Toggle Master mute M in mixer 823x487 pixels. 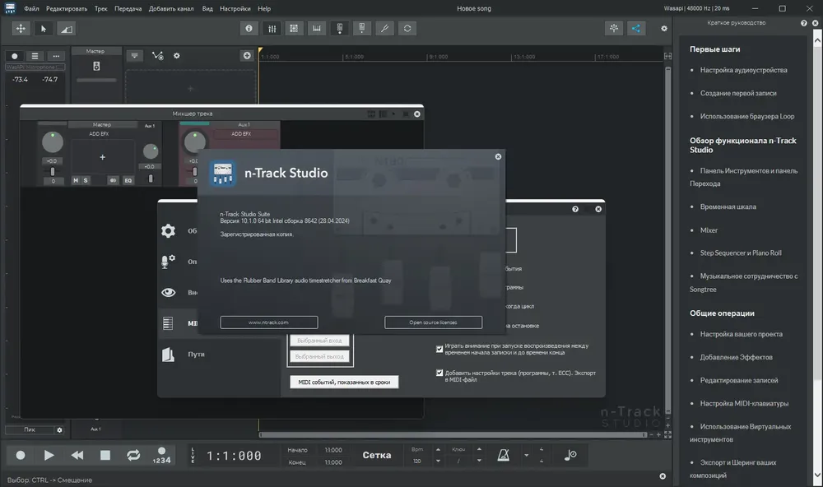tap(76, 180)
